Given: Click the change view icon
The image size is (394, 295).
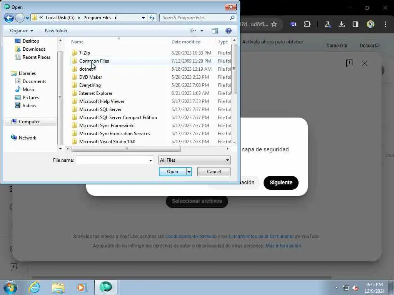Looking at the screenshot, I should 194,31.
